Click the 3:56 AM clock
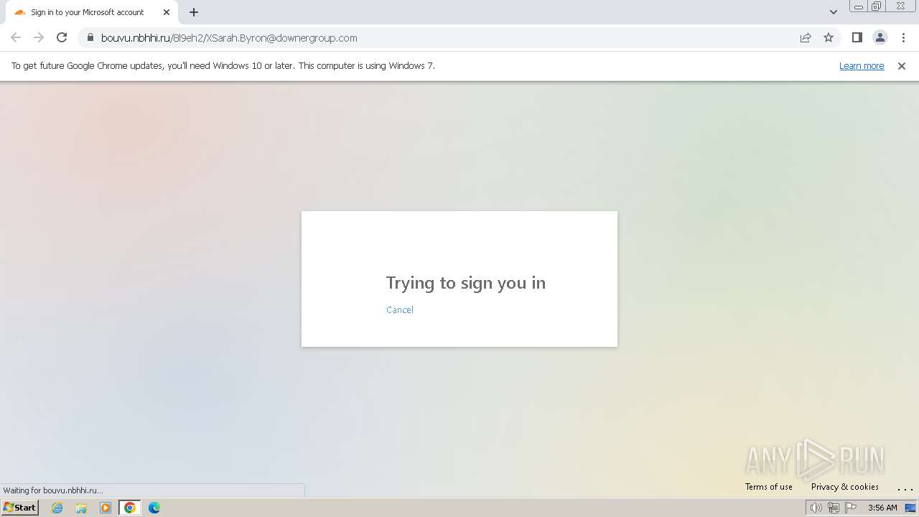This screenshot has width=919, height=517. pos(882,508)
